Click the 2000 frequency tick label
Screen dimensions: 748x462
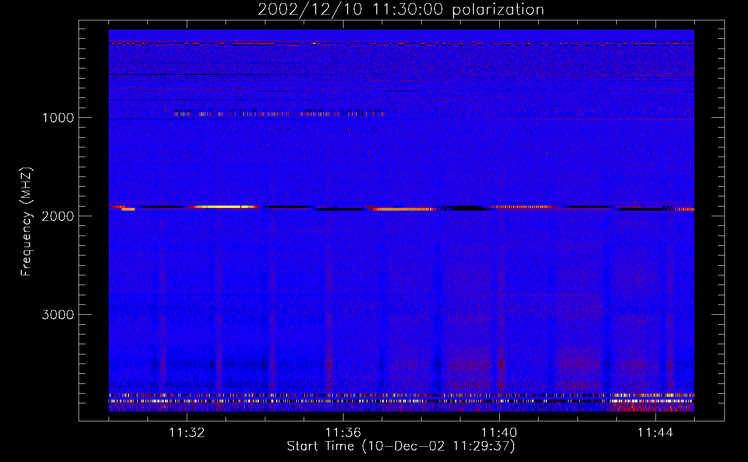58,216
